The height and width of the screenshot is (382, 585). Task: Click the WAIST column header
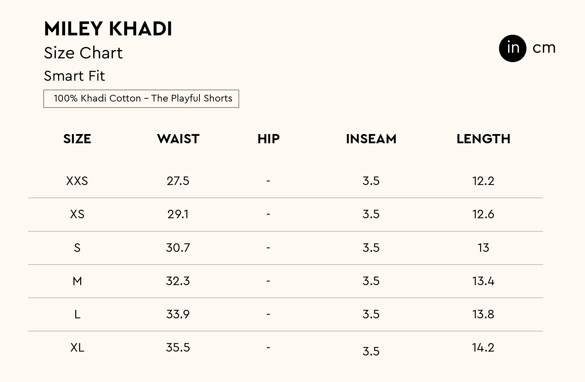coord(178,139)
